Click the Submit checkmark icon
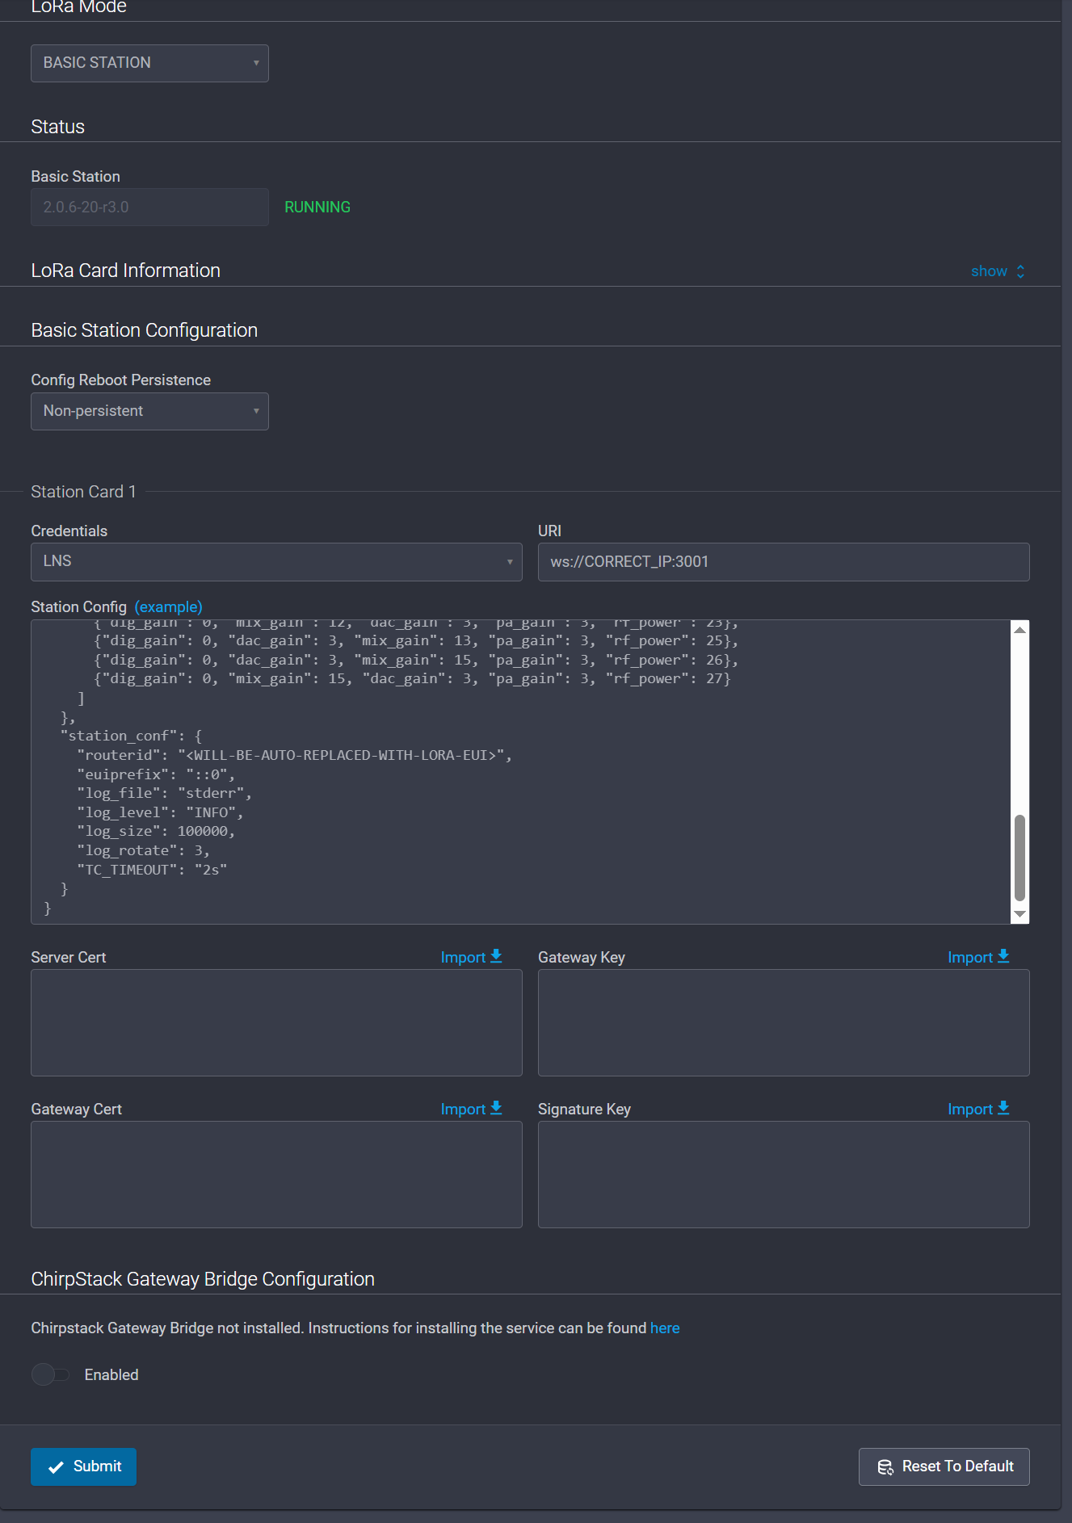 coord(56,1467)
